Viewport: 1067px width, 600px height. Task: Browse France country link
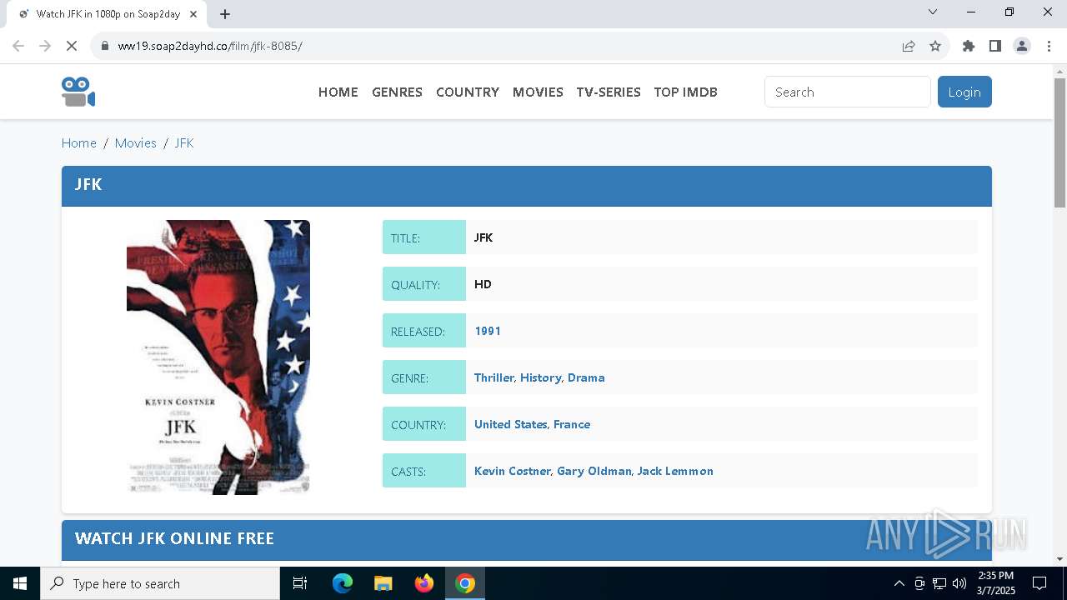(x=572, y=424)
